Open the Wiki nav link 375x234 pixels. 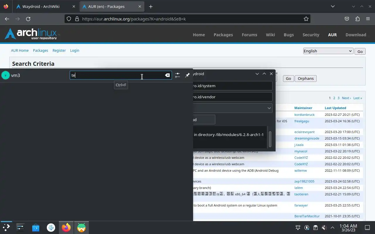pyautogui.click(x=270, y=35)
